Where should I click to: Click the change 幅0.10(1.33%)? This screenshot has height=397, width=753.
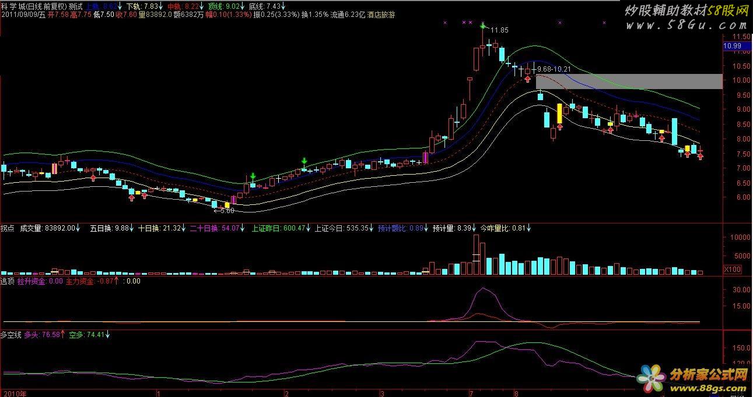[228, 15]
